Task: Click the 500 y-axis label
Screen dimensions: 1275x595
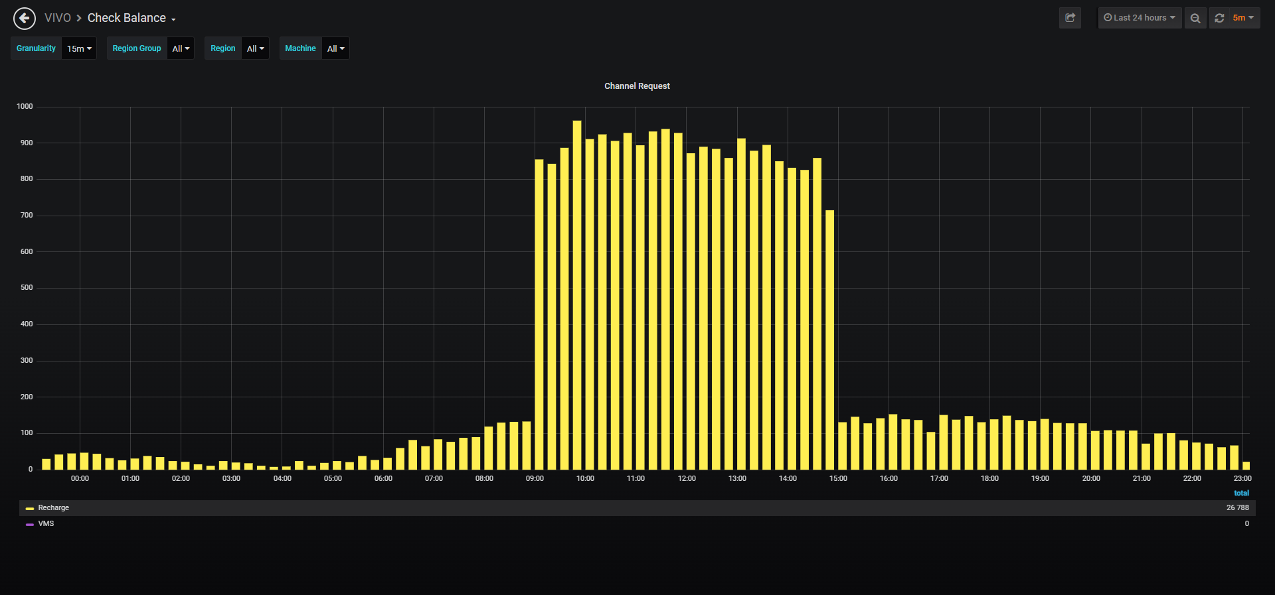Action: 27,288
